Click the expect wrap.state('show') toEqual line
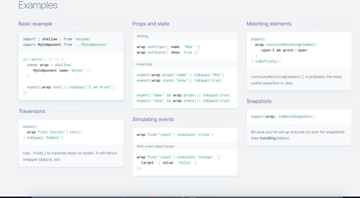 click(x=179, y=81)
